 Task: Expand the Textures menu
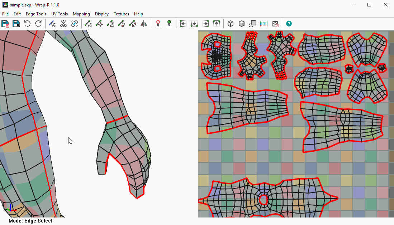pos(121,14)
